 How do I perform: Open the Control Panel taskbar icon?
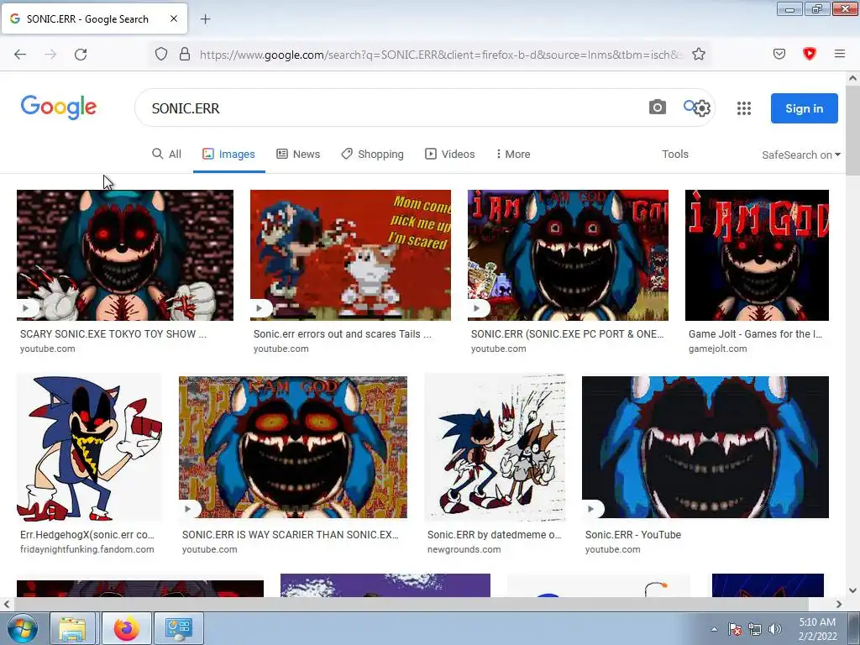178,628
